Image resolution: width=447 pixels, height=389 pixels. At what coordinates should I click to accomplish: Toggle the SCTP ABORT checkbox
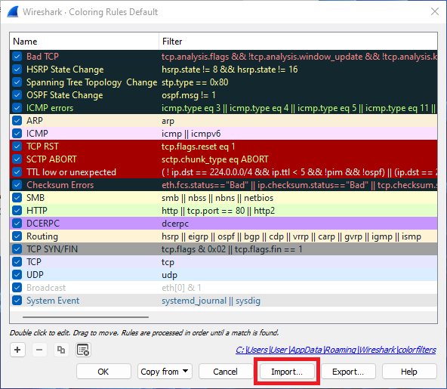[x=17, y=159]
